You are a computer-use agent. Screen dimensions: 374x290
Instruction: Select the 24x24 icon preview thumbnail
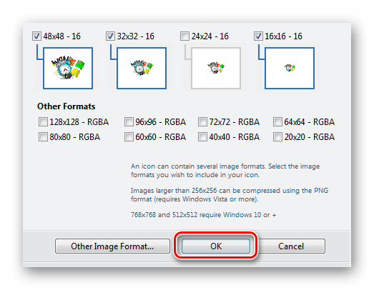216,68
